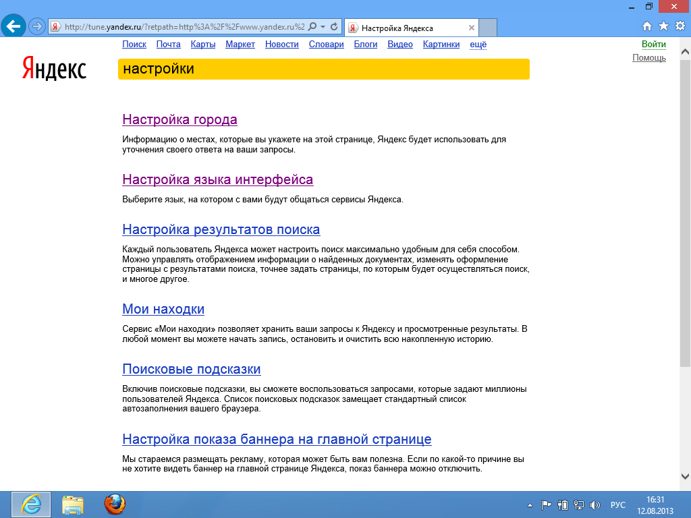Restore down the browser window
Viewport: 691px width, 518px height.
pos(648,7)
